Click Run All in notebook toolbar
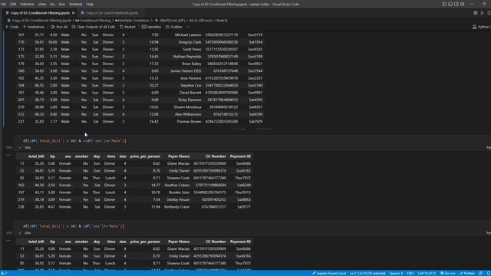Image resolution: width=491 pixels, height=276 pixels. [x=59, y=27]
